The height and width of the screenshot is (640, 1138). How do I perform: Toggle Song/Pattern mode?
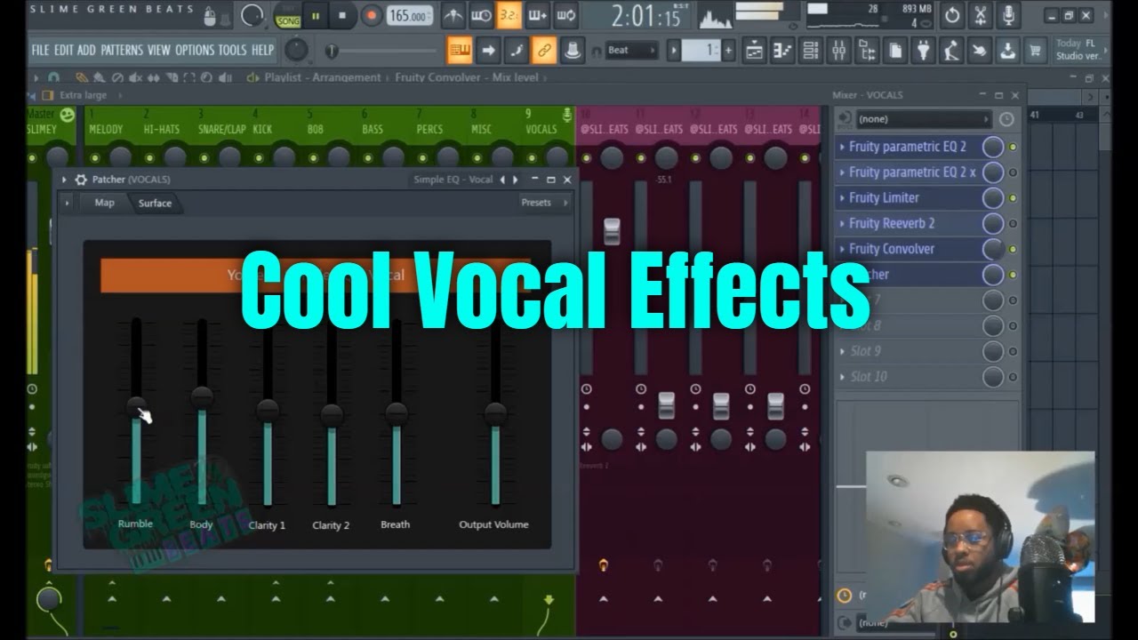287,15
